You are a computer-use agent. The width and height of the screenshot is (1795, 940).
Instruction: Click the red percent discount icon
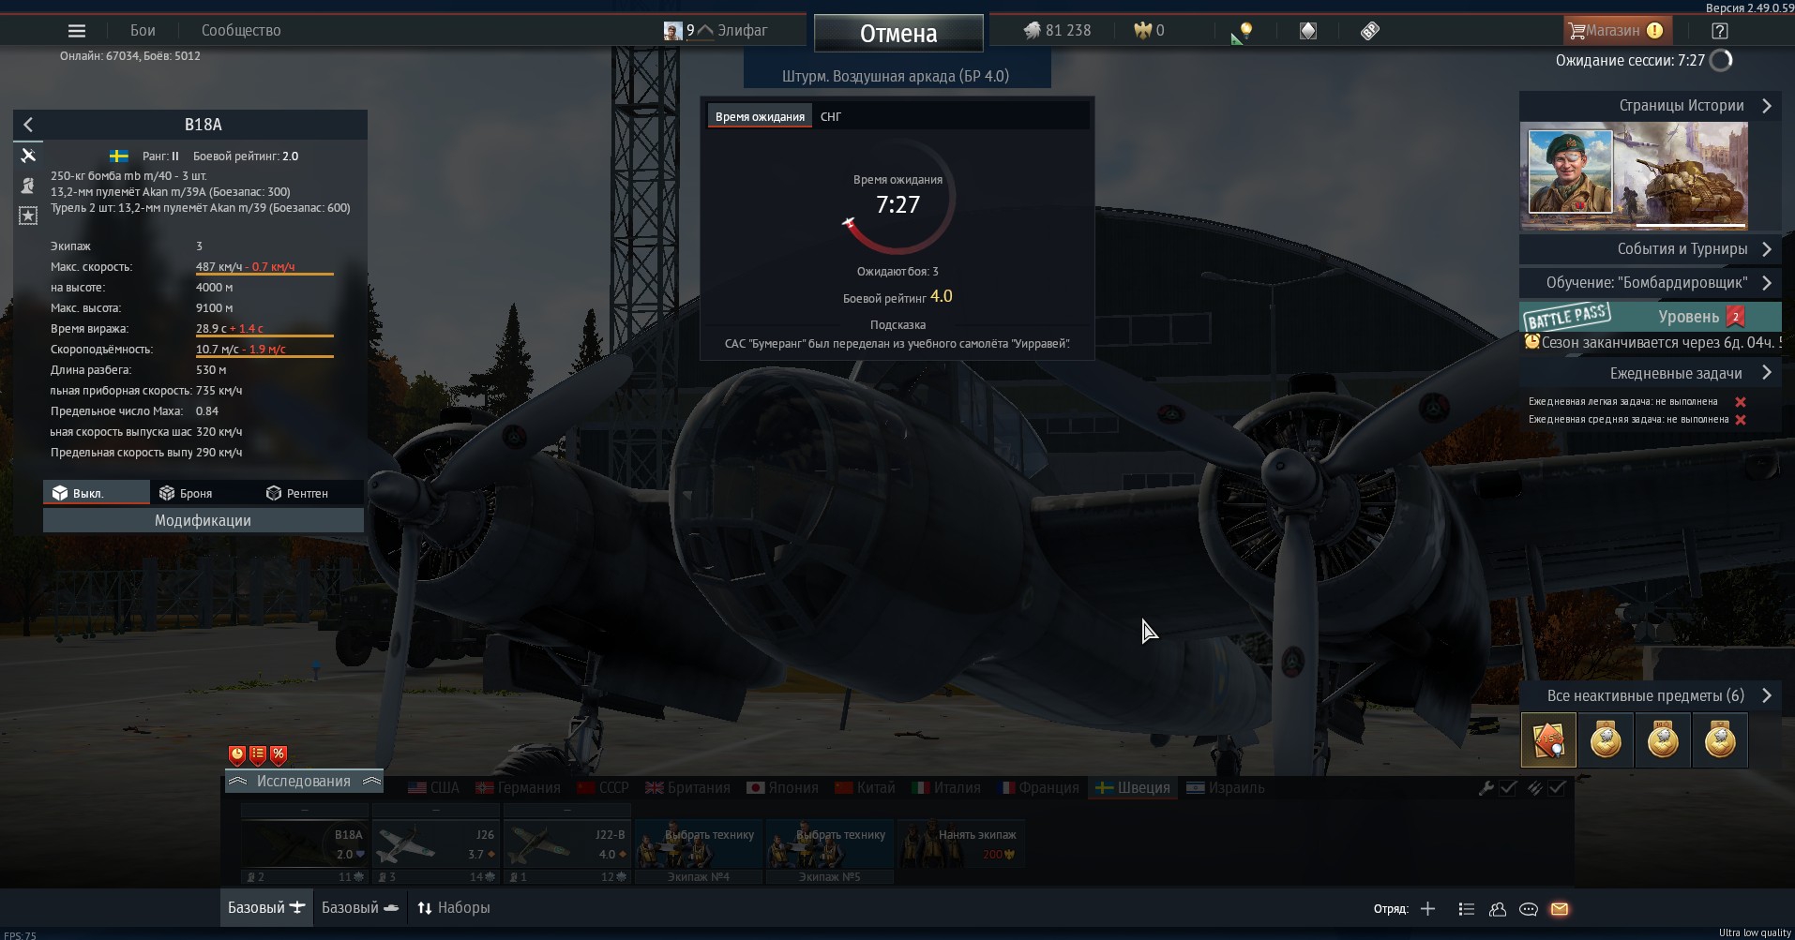279,754
